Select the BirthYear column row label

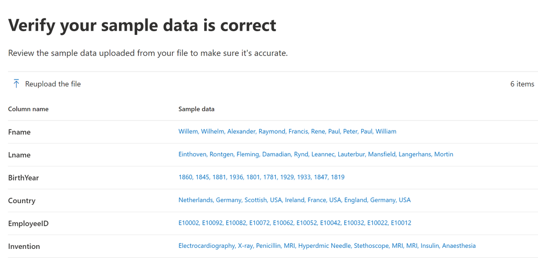pos(24,178)
